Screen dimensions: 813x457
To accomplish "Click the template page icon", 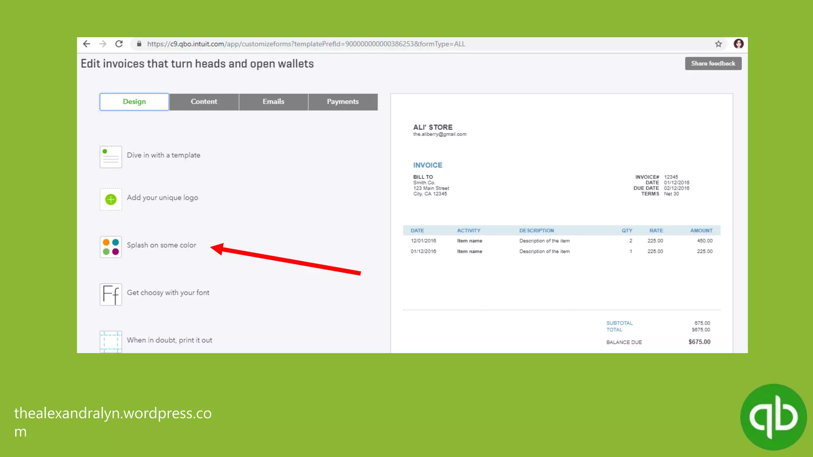I will coord(111,157).
